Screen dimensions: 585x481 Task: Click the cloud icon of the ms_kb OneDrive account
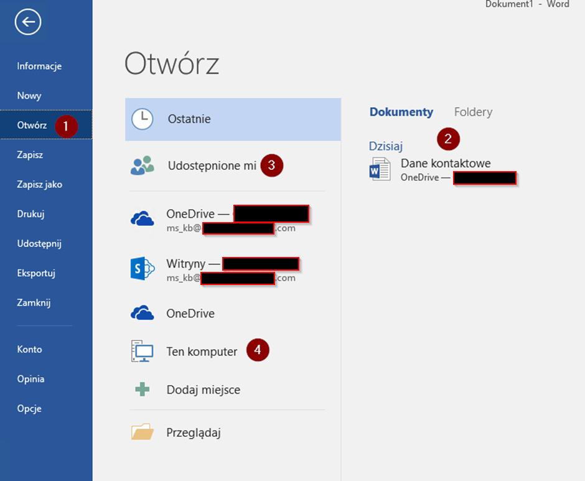pyautogui.click(x=142, y=218)
